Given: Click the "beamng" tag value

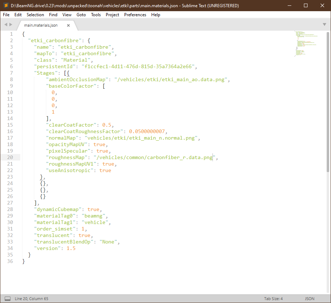Looking at the screenshot, I should coord(93,216).
